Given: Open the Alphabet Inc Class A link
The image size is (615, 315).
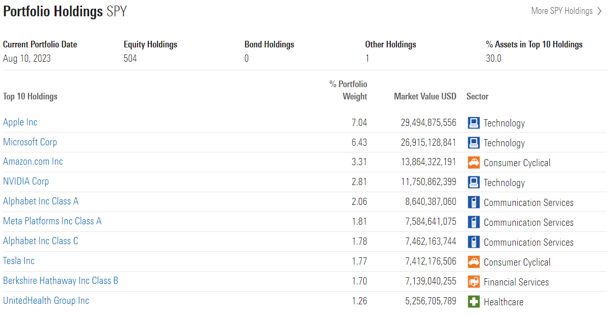Looking at the screenshot, I should coord(41,201).
